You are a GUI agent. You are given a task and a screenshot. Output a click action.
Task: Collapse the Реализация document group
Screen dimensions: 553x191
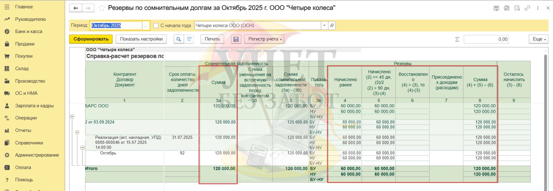pos(82,148)
